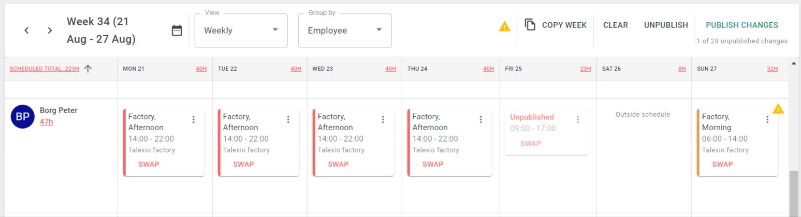Click the copy icon beside Copy Week
Screen dimensions: 801x217
coord(530,25)
